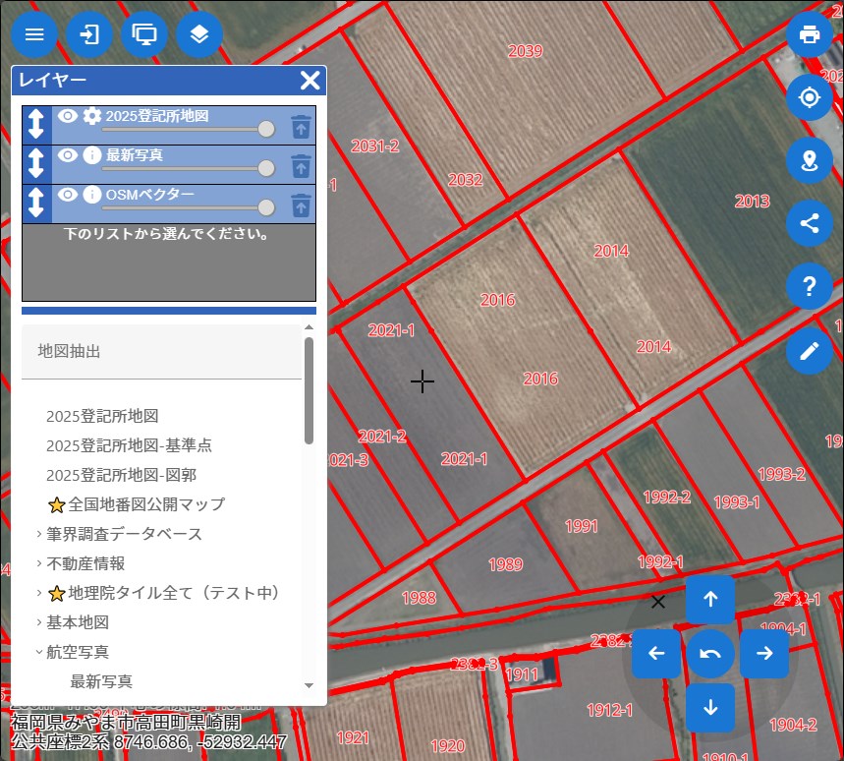The height and width of the screenshot is (761, 844).
Task: Click the pencil edit button
Action: tap(810, 351)
